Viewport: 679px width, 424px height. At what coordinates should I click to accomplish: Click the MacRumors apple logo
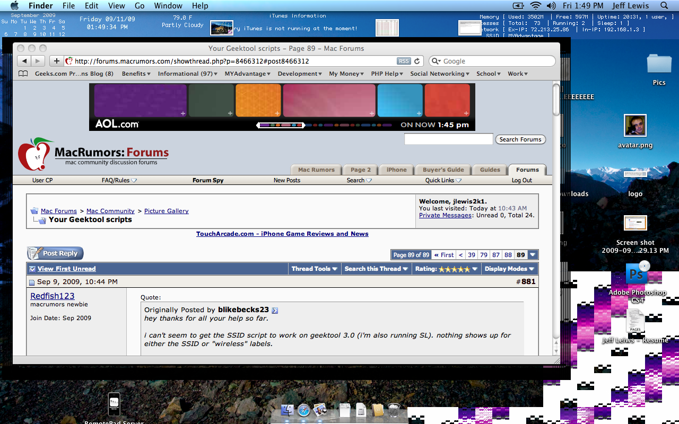[35, 154]
